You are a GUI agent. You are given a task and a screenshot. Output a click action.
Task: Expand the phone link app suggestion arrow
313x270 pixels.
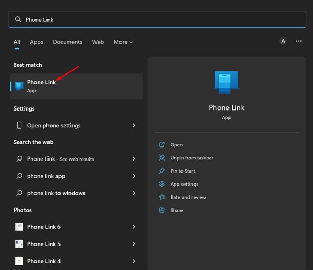[134, 176]
